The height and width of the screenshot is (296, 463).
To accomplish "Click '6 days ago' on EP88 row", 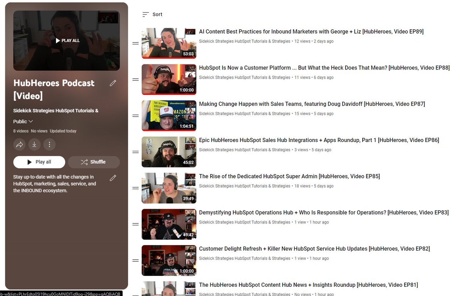I will [x=324, y=78].
